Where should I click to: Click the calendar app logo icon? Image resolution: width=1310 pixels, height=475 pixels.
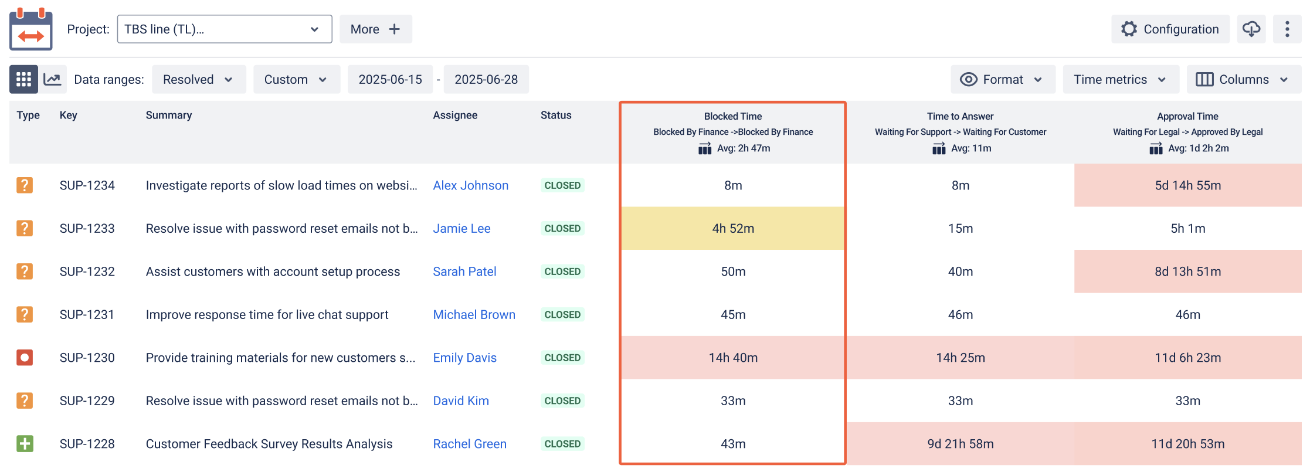click(31, 29)
